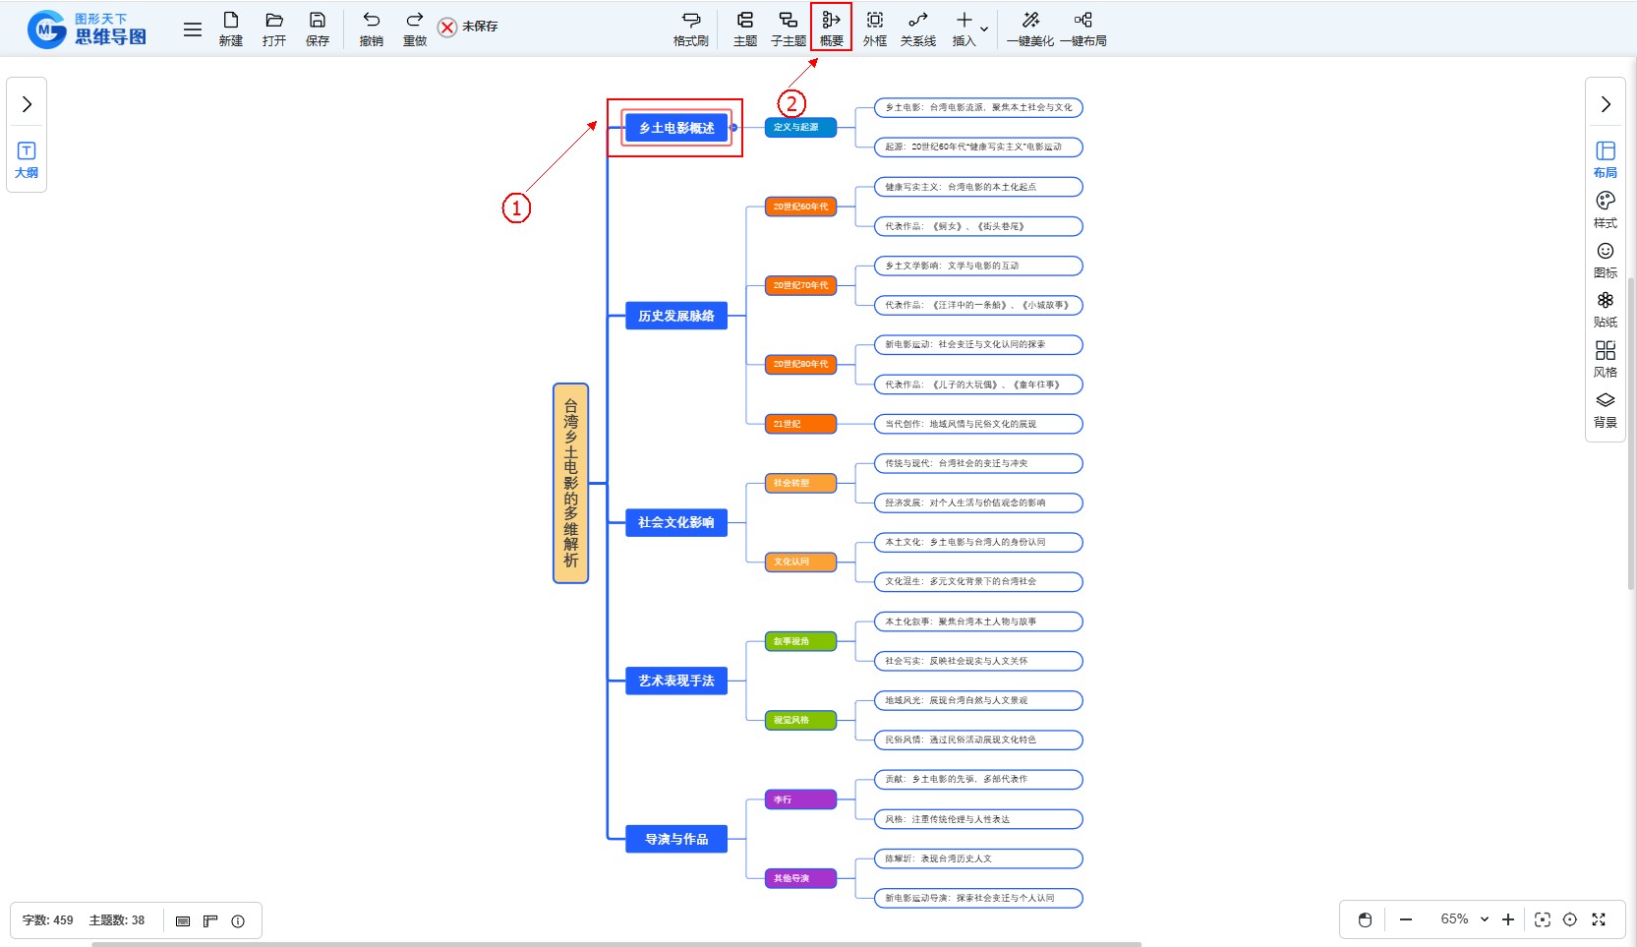Expand the 插入 insert dropdown arrow
This screenshot has height=947, width=1637.
[984, 30]
